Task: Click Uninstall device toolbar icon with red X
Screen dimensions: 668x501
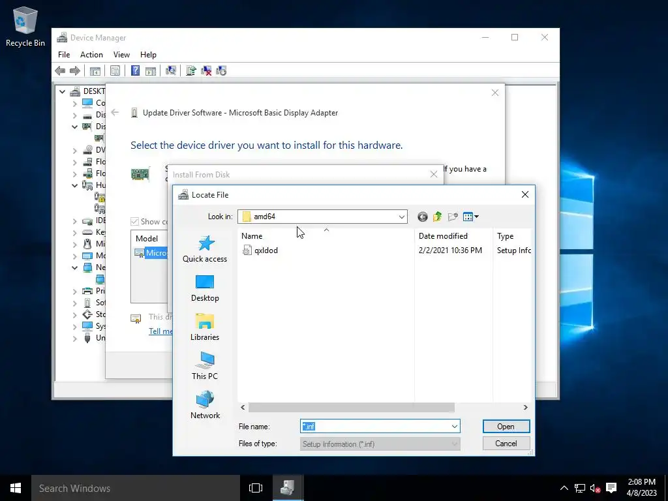Action: [206, 70]
